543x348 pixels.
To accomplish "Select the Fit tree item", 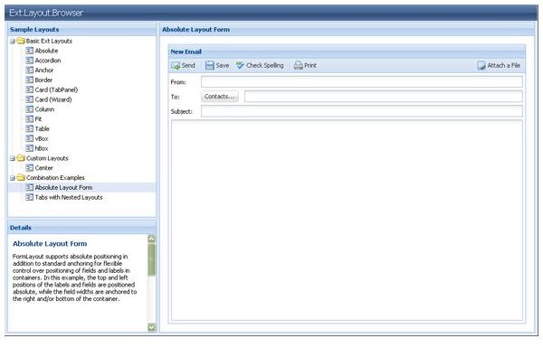I will [38, 118].
